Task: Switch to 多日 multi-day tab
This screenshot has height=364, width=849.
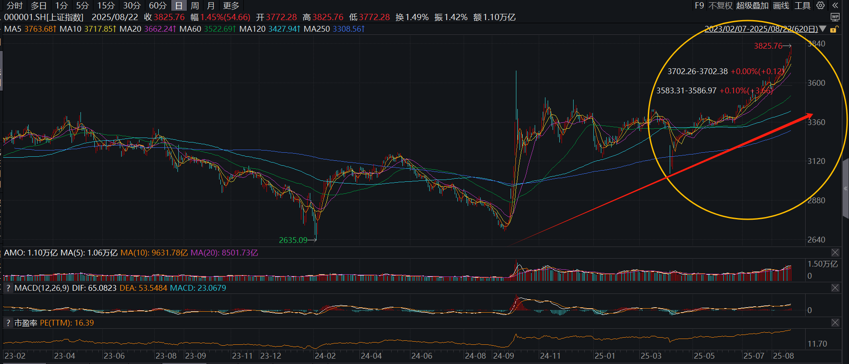Action: [38, 5]
